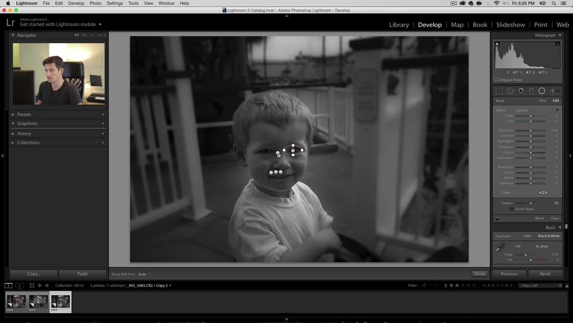Click the second window display button 2

[x=20, y=286]
